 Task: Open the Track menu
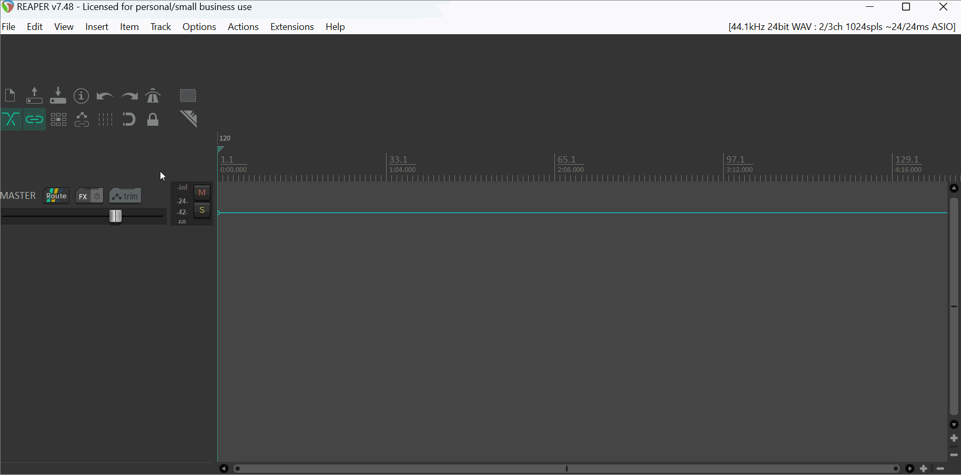pyautogui.click(x=160, y=27)
